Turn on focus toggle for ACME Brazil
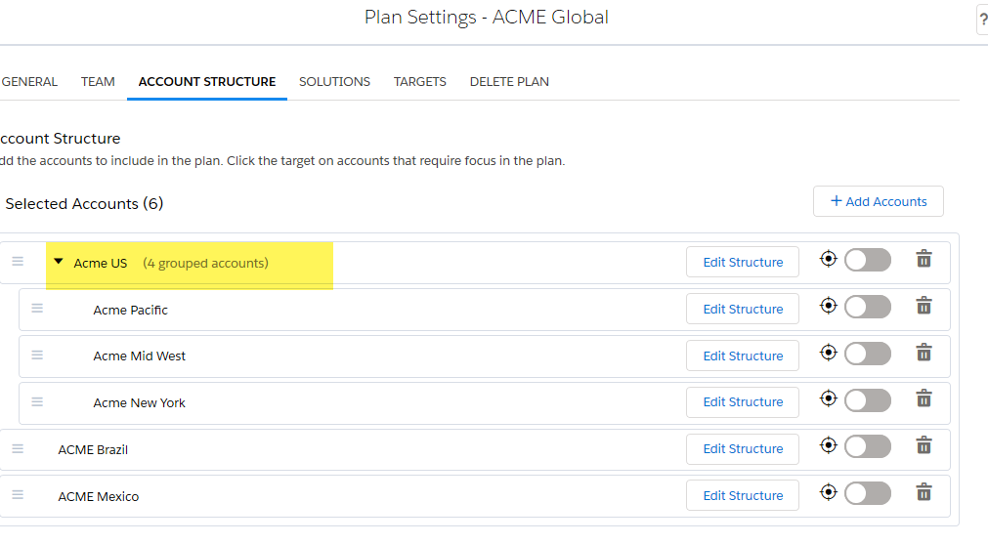The image size is (988, 544). (x=868, y=447)
